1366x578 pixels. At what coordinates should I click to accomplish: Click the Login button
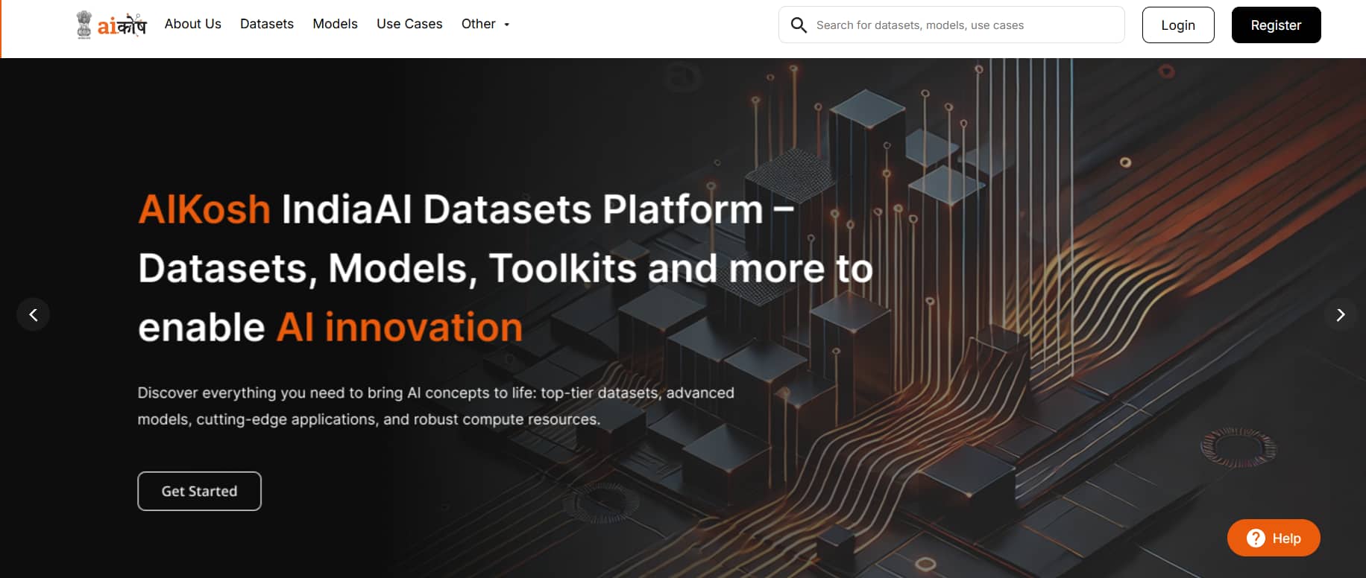click(1178, 25)
